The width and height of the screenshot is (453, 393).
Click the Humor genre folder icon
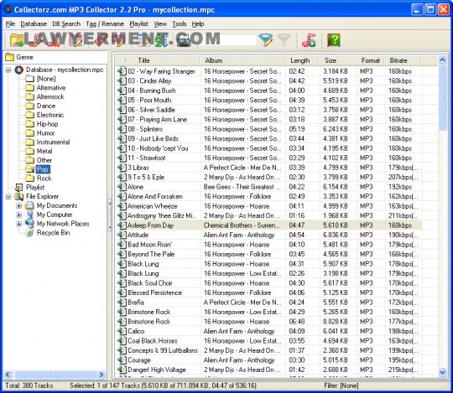pos(29,133)
